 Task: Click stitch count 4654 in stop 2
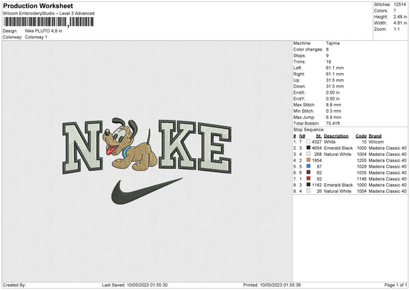pos(317,148)
